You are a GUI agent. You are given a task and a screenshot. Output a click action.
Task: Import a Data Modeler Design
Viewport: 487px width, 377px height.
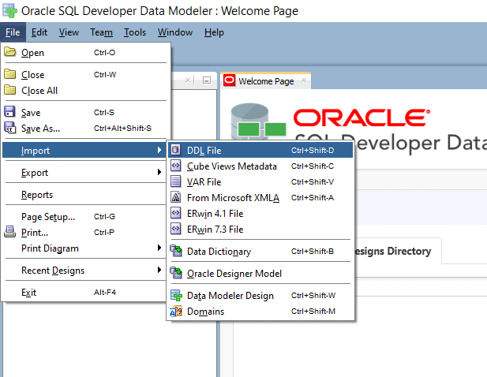tap(260, 296)
